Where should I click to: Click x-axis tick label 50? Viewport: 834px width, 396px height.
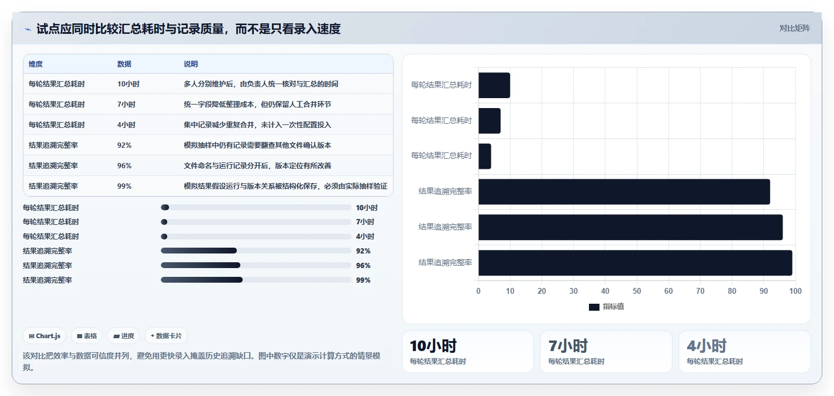(x=637, y=291)
